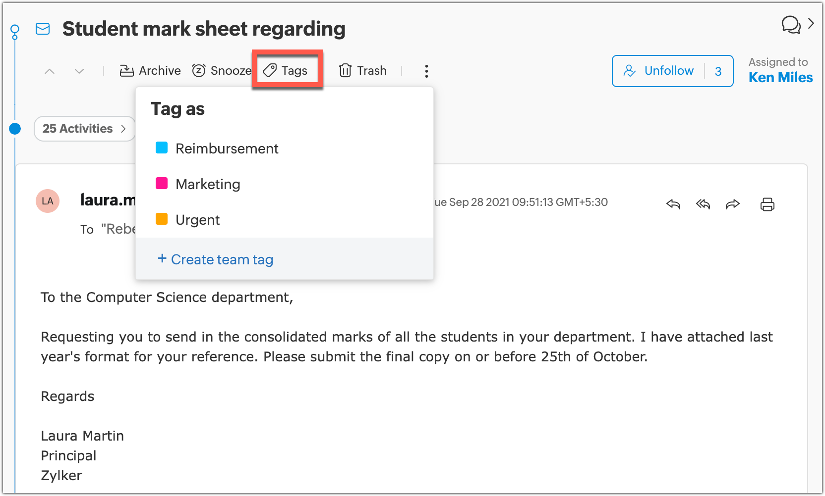Open the Tags menu

[x=286, y=71]
